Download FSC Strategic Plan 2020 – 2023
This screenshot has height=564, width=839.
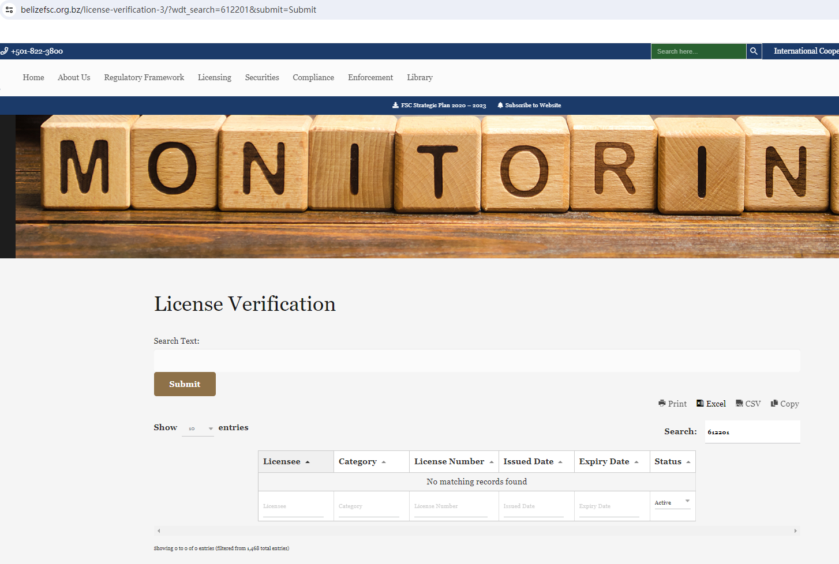(x=439, y=106)
